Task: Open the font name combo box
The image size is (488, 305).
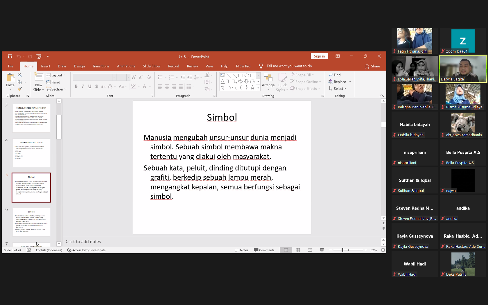Action: tap(94, 77)
